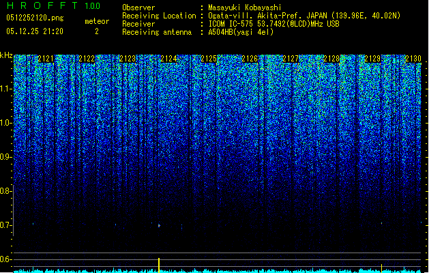429x273 pixels.
Task: Click the date stamp 05.12.25 21:20
Action: tap(35, 31)
